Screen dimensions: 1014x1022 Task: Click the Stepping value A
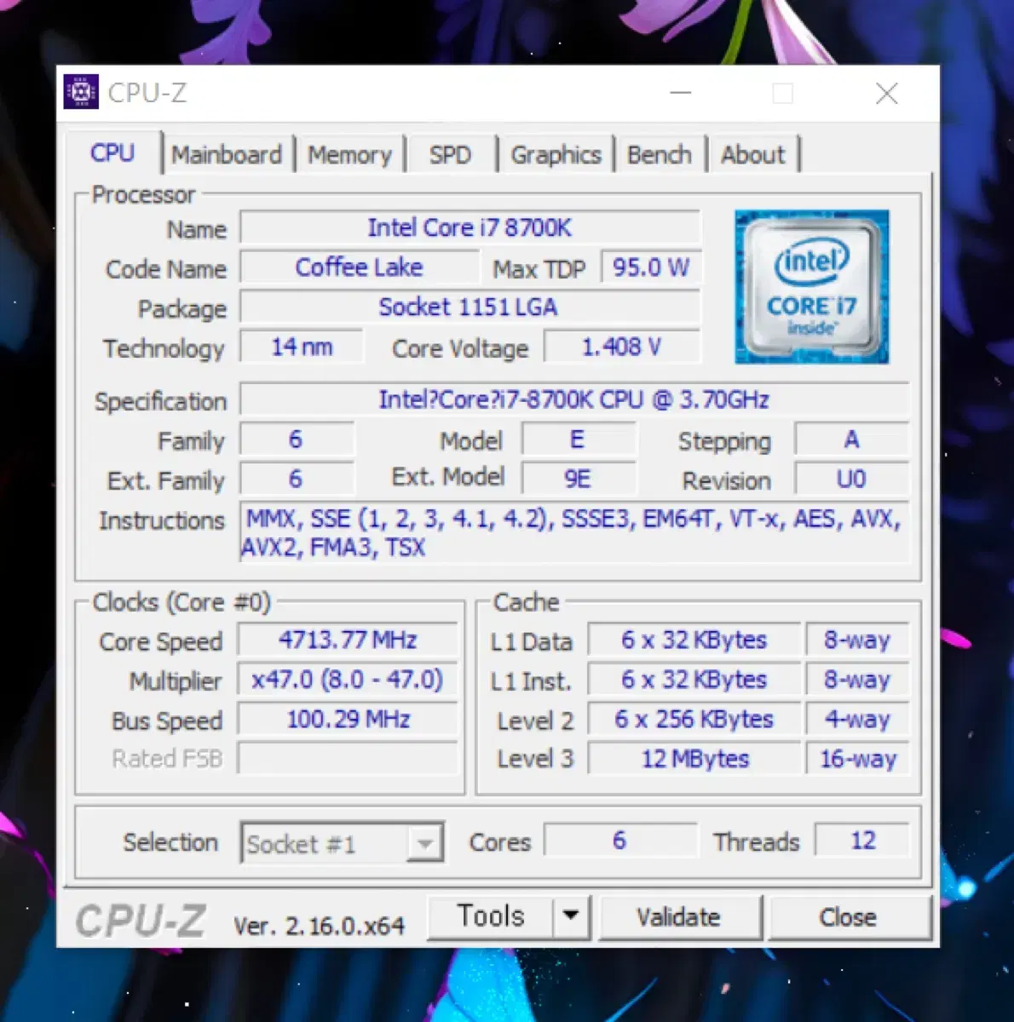pyautogui.click(x=851, y=439)
